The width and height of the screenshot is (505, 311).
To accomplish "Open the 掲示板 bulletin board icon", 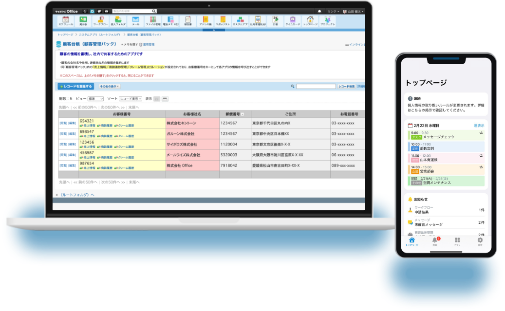I will pyautogui.click(x=83, y=20).
